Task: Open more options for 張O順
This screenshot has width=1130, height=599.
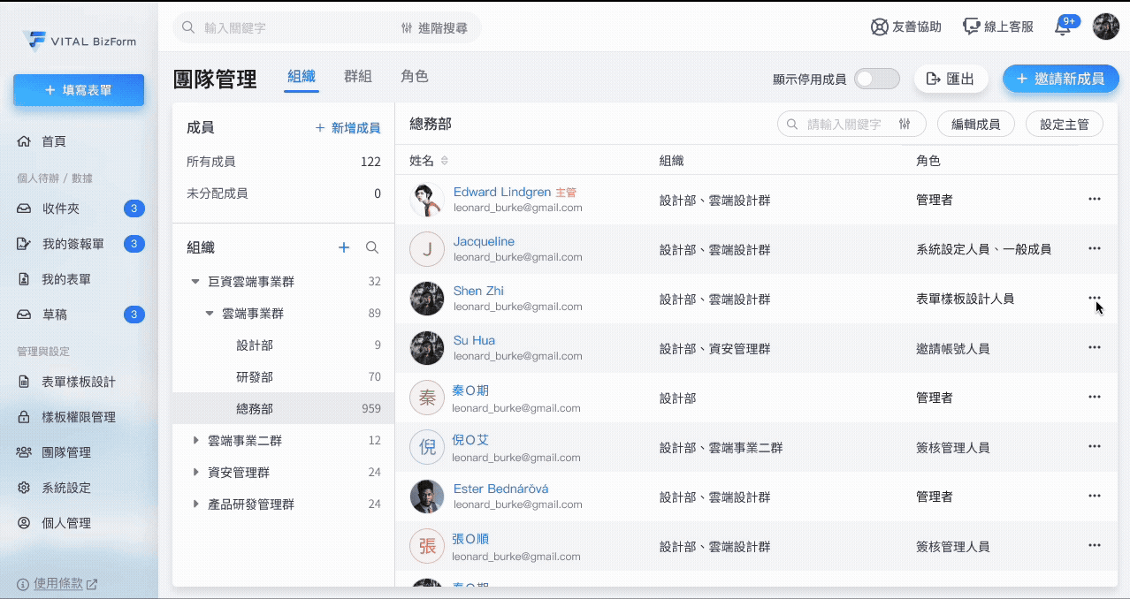Action: [1094, 545]
